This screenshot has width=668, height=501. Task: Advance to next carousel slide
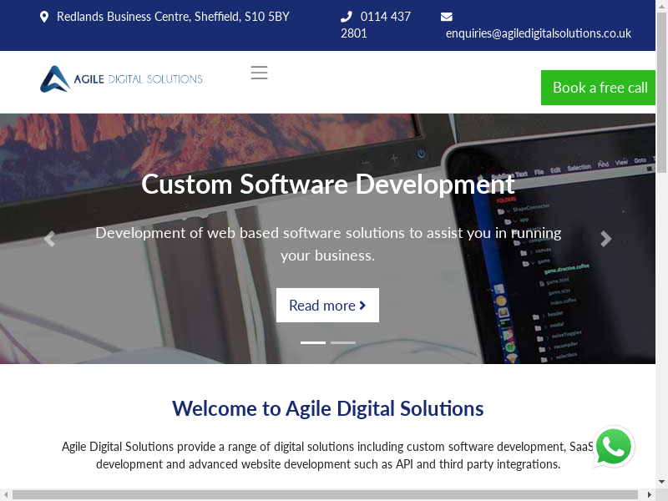606,240
